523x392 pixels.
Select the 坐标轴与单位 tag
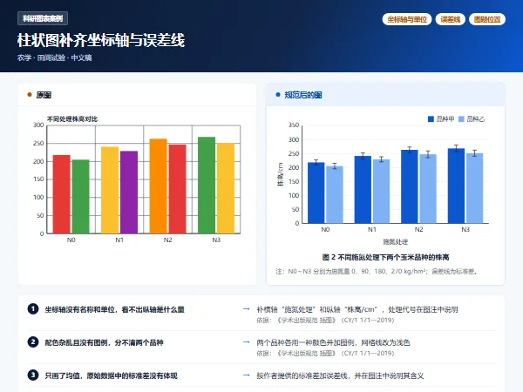pyautogui.click(x=407, y=19)
